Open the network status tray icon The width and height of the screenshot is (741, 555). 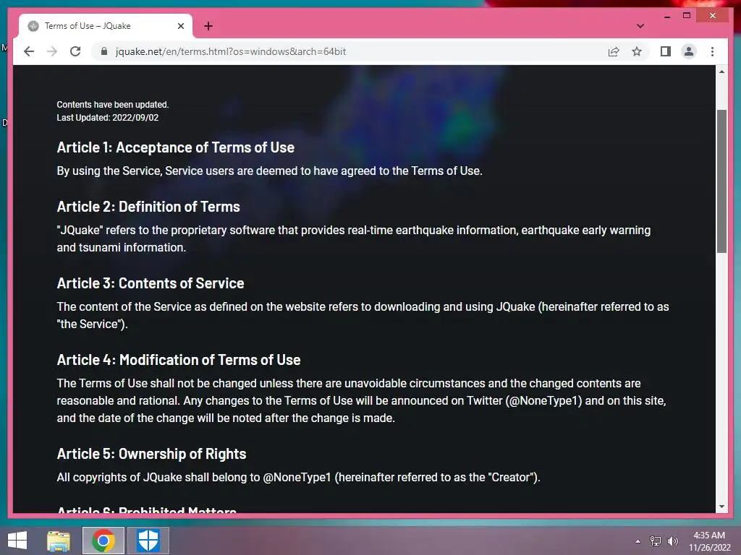[x=656, y=541]
